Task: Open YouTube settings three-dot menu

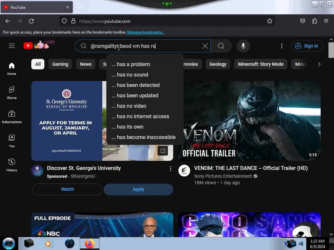Action: coord(281,46)
